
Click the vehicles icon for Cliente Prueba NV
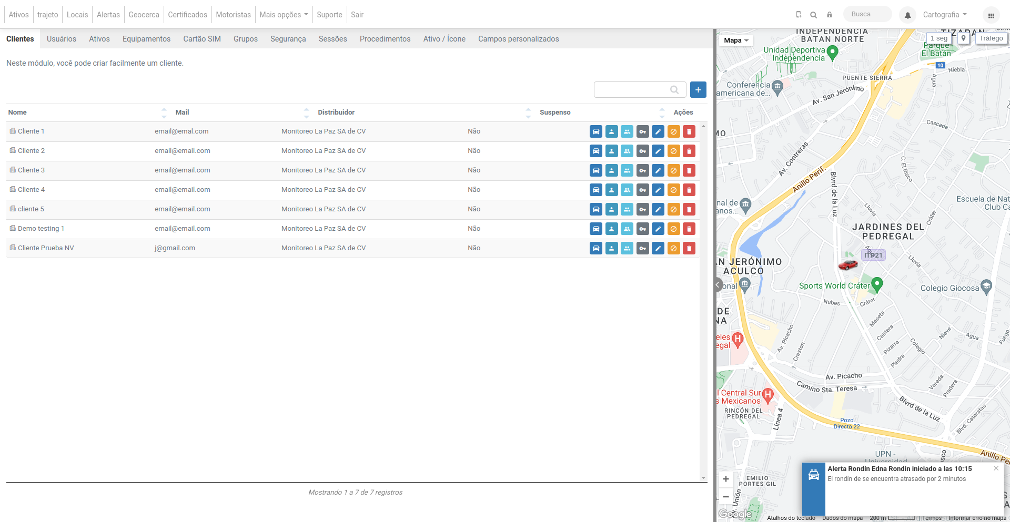pos(596,248)
